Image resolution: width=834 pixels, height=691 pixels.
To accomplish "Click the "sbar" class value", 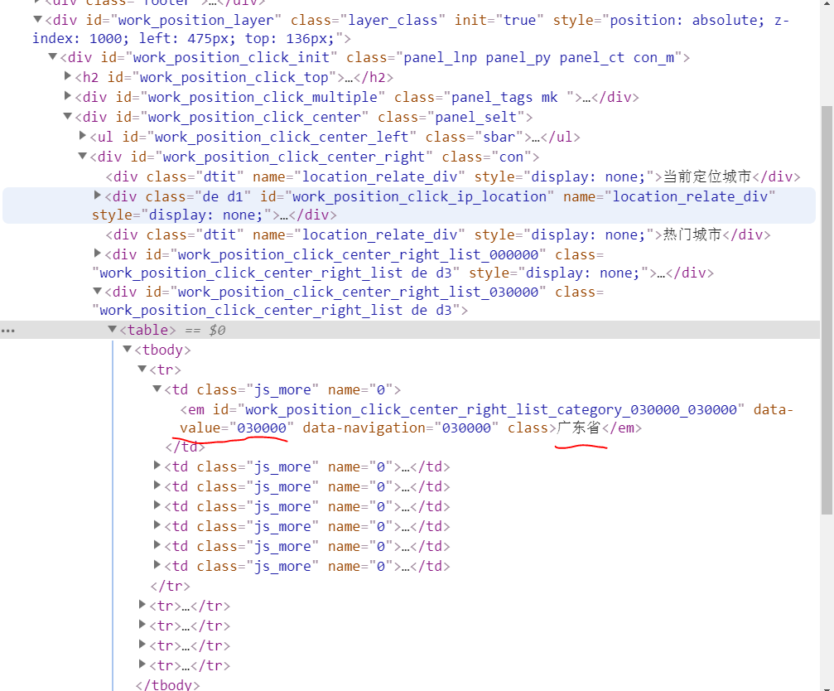I will coord(499,137).
